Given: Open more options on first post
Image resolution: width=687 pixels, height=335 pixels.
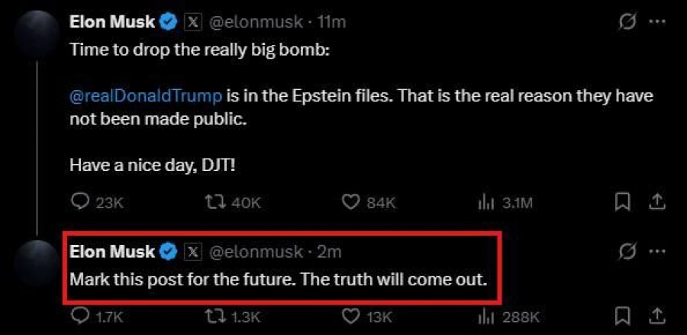Looking at the screenshot, I should point(656,22).
